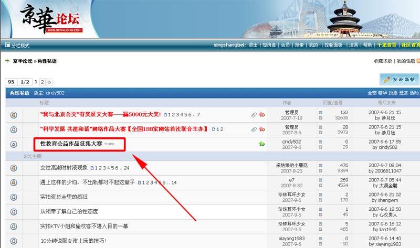Go to next page using » arrow

tap(49, 82)
